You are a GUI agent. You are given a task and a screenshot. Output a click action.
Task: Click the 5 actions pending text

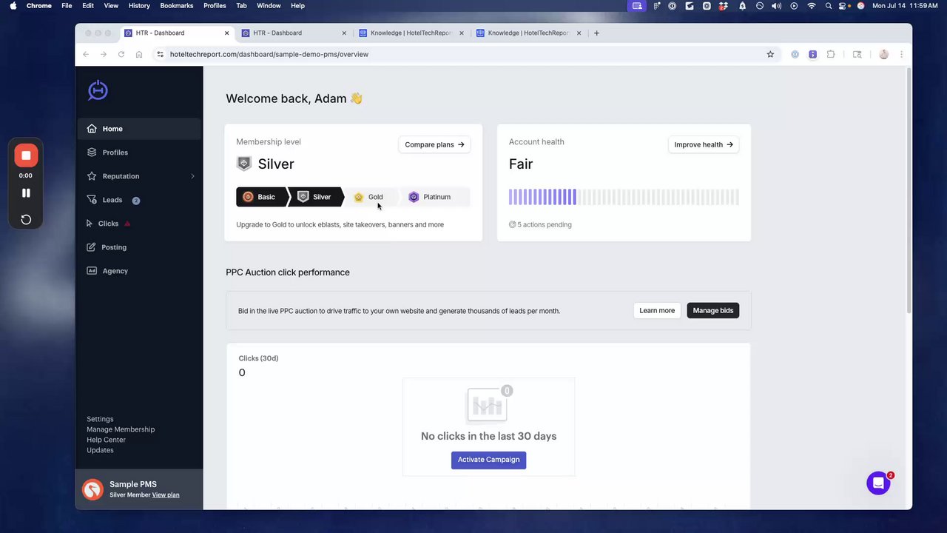[545, 224]
